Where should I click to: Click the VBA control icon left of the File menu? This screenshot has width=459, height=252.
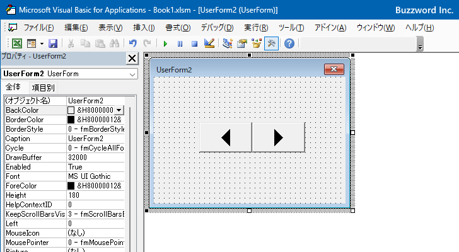pyautogui.click(x=13, y=28)
